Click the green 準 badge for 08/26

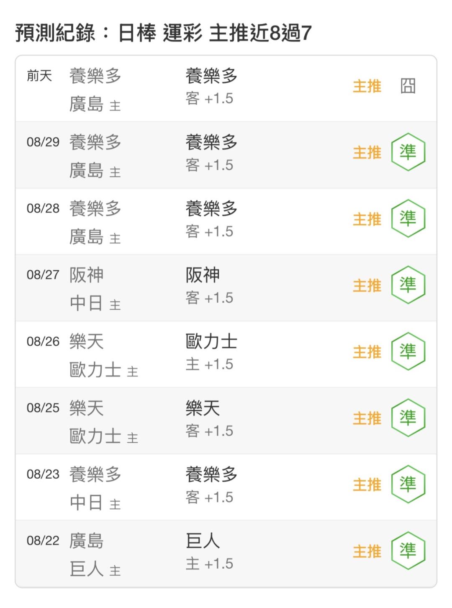pos(408,351)
